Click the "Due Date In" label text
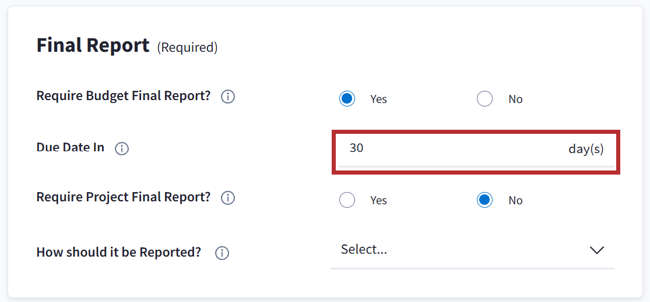Viewport: 650px width, 302px height. tap(71, 147)
